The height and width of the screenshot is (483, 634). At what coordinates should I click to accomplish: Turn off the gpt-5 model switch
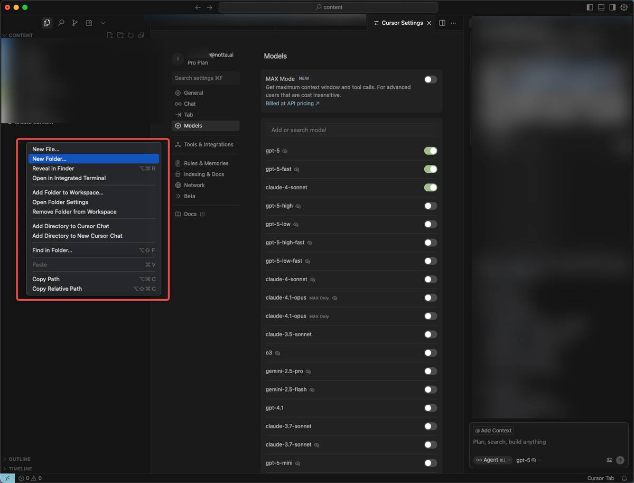[x=431, y=151]
